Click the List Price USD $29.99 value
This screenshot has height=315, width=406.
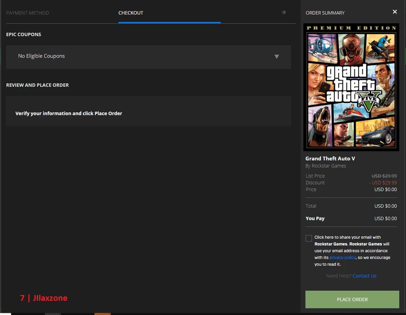tap(384, 176)
